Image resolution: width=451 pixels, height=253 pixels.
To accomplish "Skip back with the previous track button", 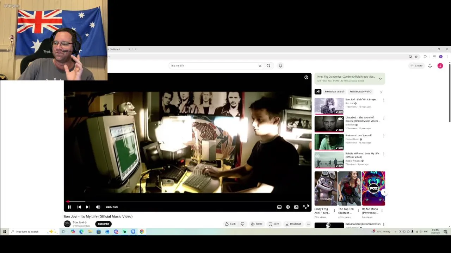I will click(79, 207).
